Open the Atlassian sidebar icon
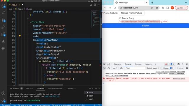 [3, 41]
